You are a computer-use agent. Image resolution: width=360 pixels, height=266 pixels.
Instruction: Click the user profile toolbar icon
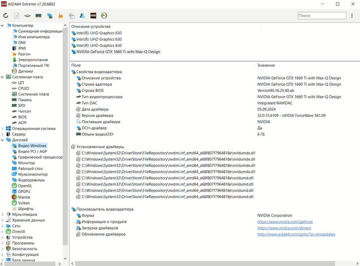click(x=82, y=16)
